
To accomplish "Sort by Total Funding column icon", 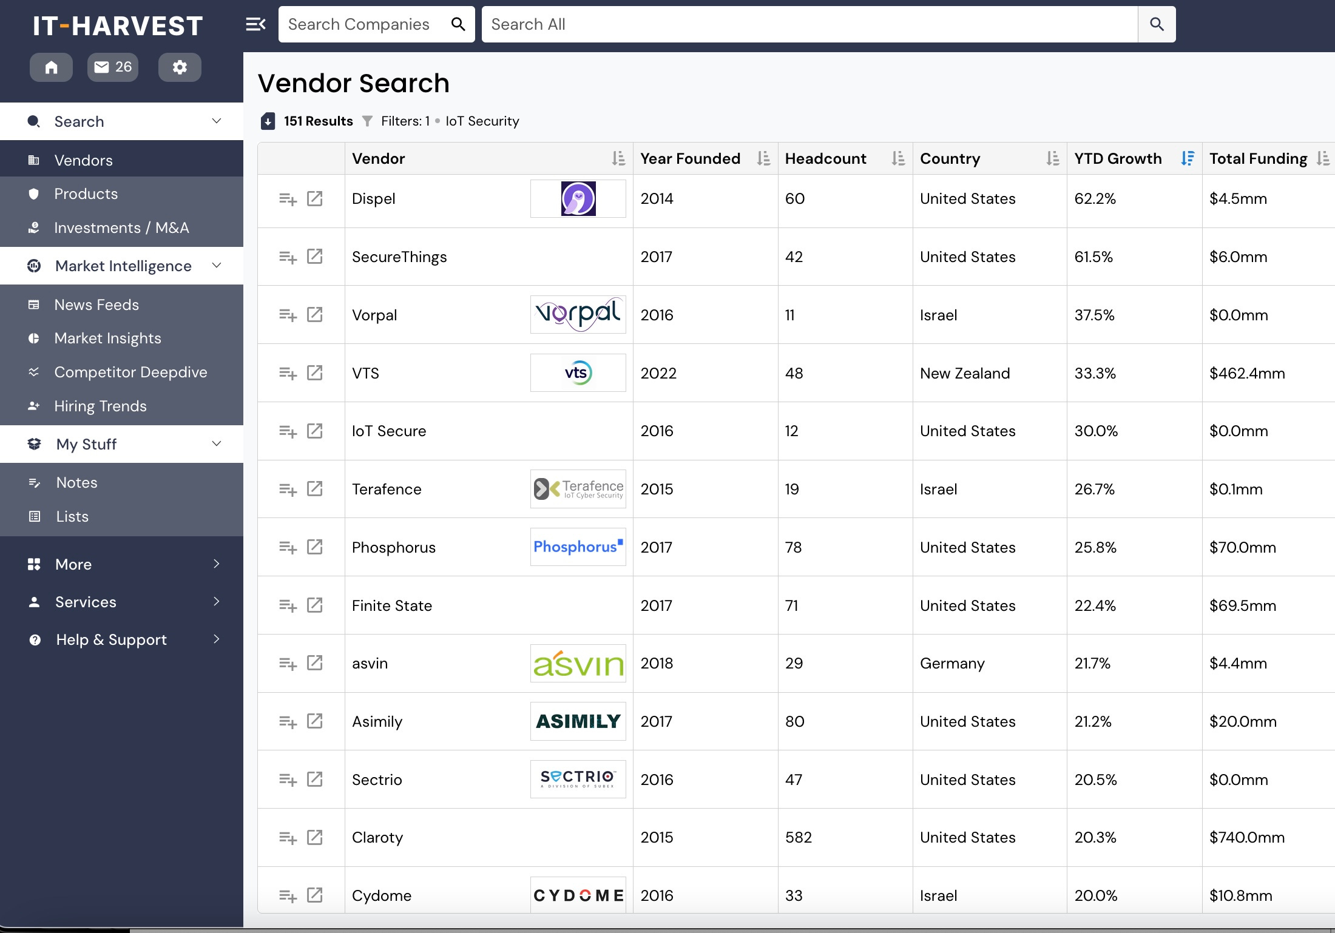I will click(x=1323, y=158).
